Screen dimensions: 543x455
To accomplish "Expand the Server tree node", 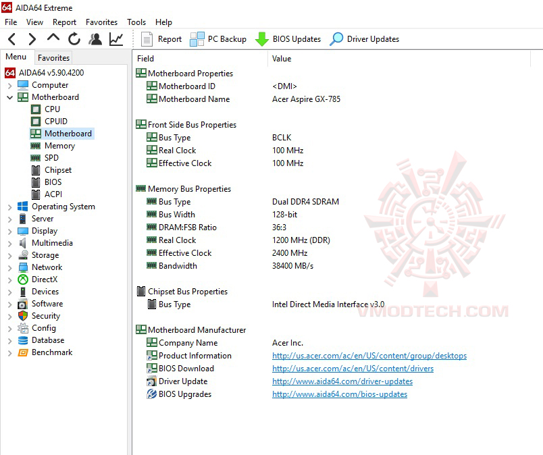I will (x=9, y=219).
